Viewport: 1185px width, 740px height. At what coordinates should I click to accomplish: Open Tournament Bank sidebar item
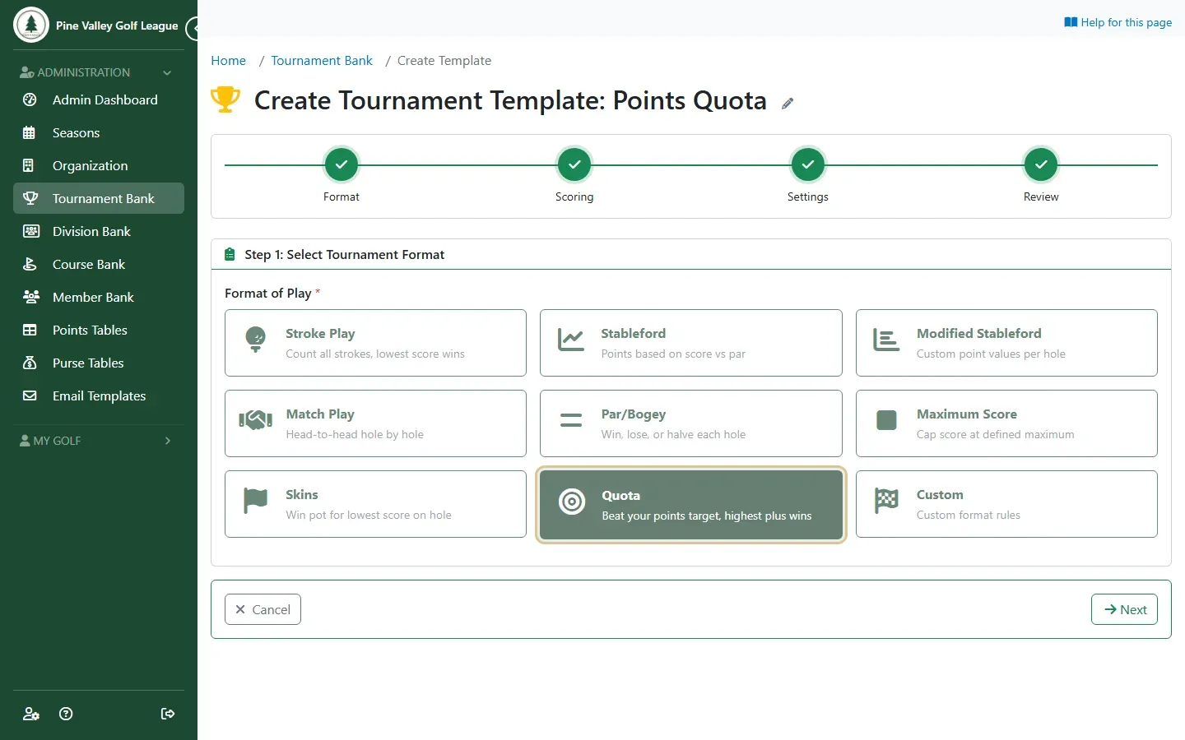[x=99, y=198]
